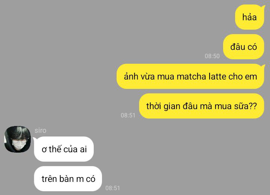270x195 pixels.
Task: Select the white 'trên bàn m có' bubble
Action: (68, 178)
